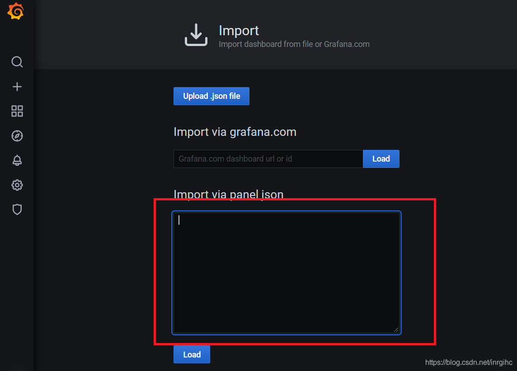Click the Import page title

point(239,31)
